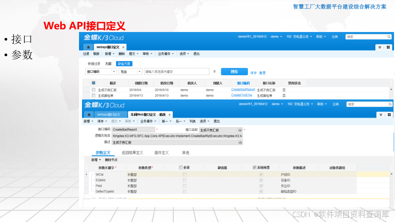The height and width of the screenshot is (222, 395).
Task: Open home icon in lower edit window
Action: pyautogui.click(x=89, y=115)
